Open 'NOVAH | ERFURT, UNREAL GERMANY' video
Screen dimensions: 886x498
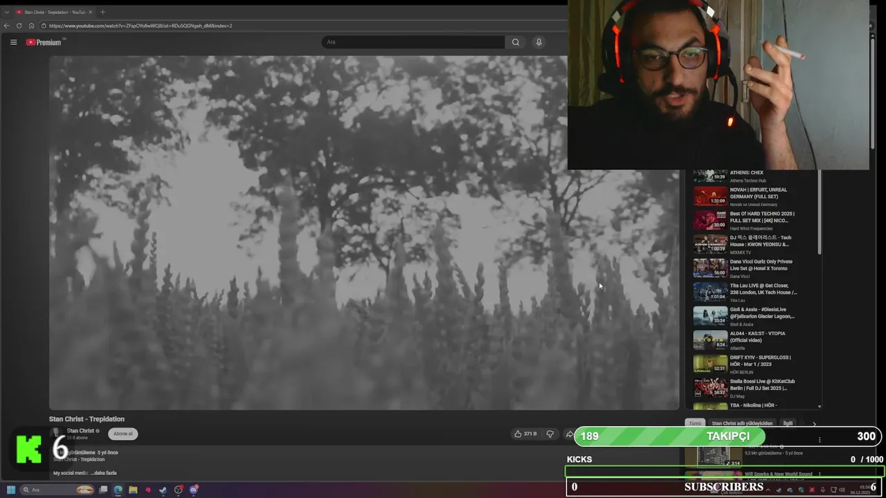pyautogui.click(x=758, y=193)
